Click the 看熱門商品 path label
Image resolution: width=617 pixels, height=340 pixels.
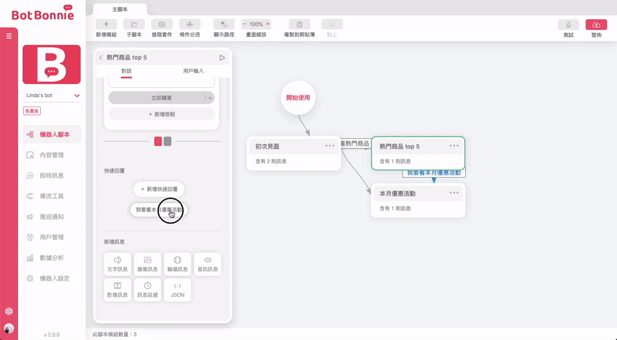[x=355, y=143]
